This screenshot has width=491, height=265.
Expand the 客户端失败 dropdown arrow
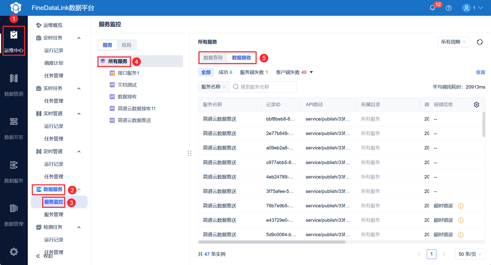pyautogui.click(x=311, y=72)
